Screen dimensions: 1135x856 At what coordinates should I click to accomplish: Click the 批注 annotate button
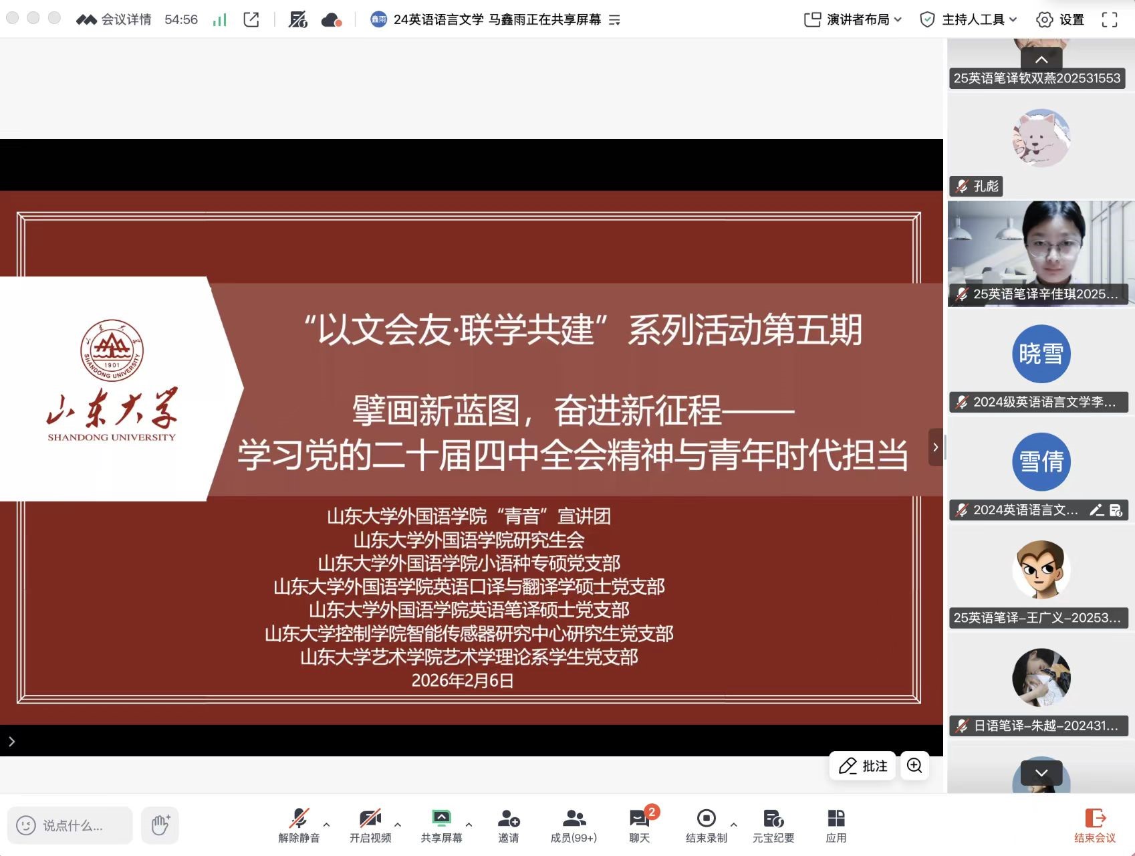coord(862,766)
